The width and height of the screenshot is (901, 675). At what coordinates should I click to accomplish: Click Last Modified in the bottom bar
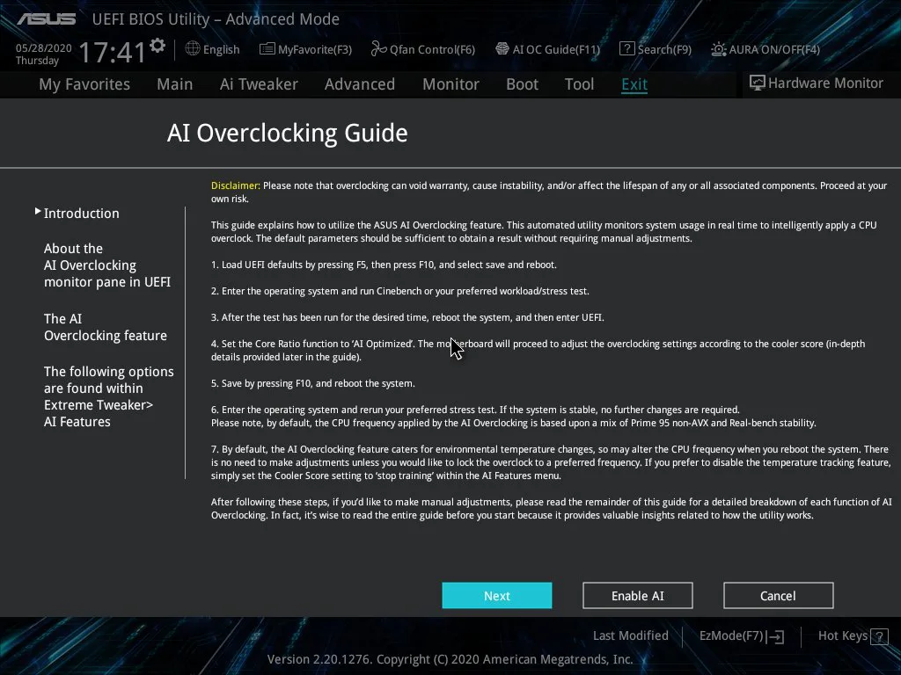click(630, 635)
